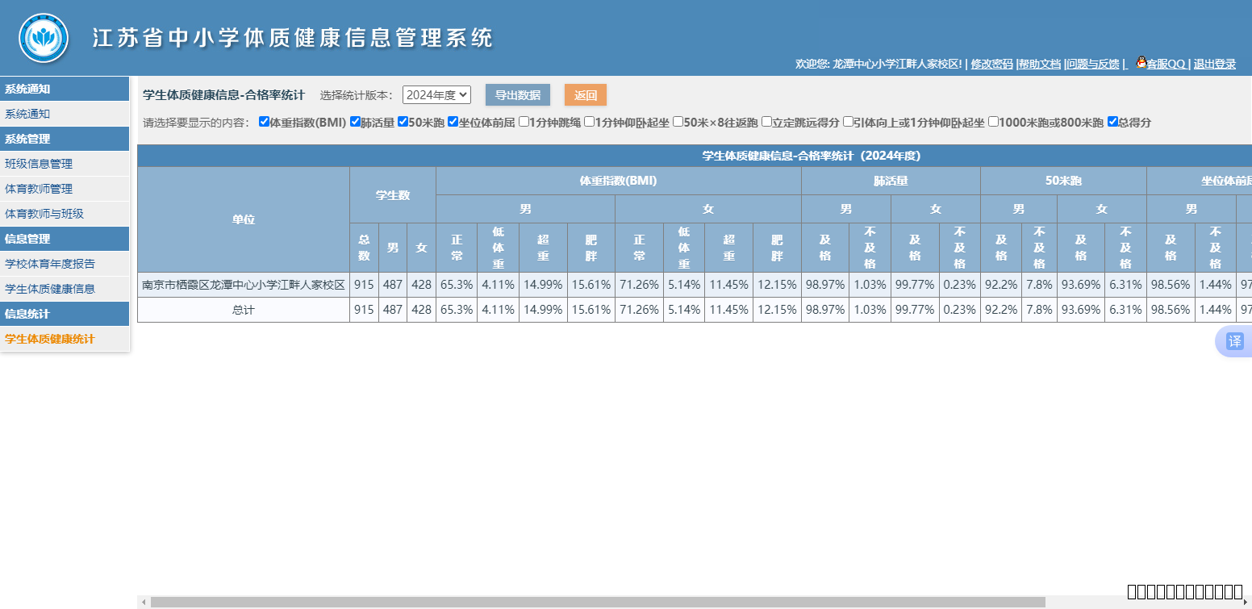Click the 71.26% cell in school row
Image resolution: width=1252 pixels, height=609 pixels.
click(x=639, y=285)
